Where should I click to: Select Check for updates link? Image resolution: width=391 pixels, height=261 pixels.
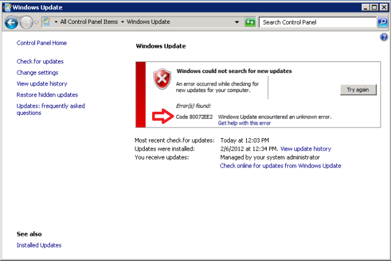tap(40, 61)
